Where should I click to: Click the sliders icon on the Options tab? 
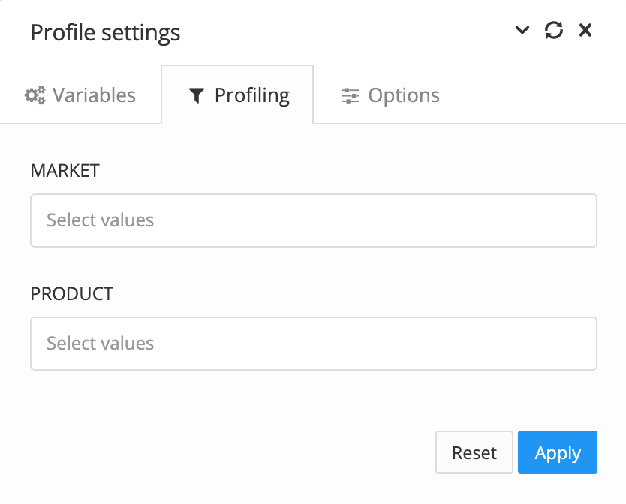point(349,95)
